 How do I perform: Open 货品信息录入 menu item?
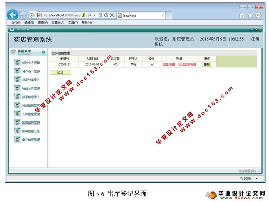[x=31, y=97]
